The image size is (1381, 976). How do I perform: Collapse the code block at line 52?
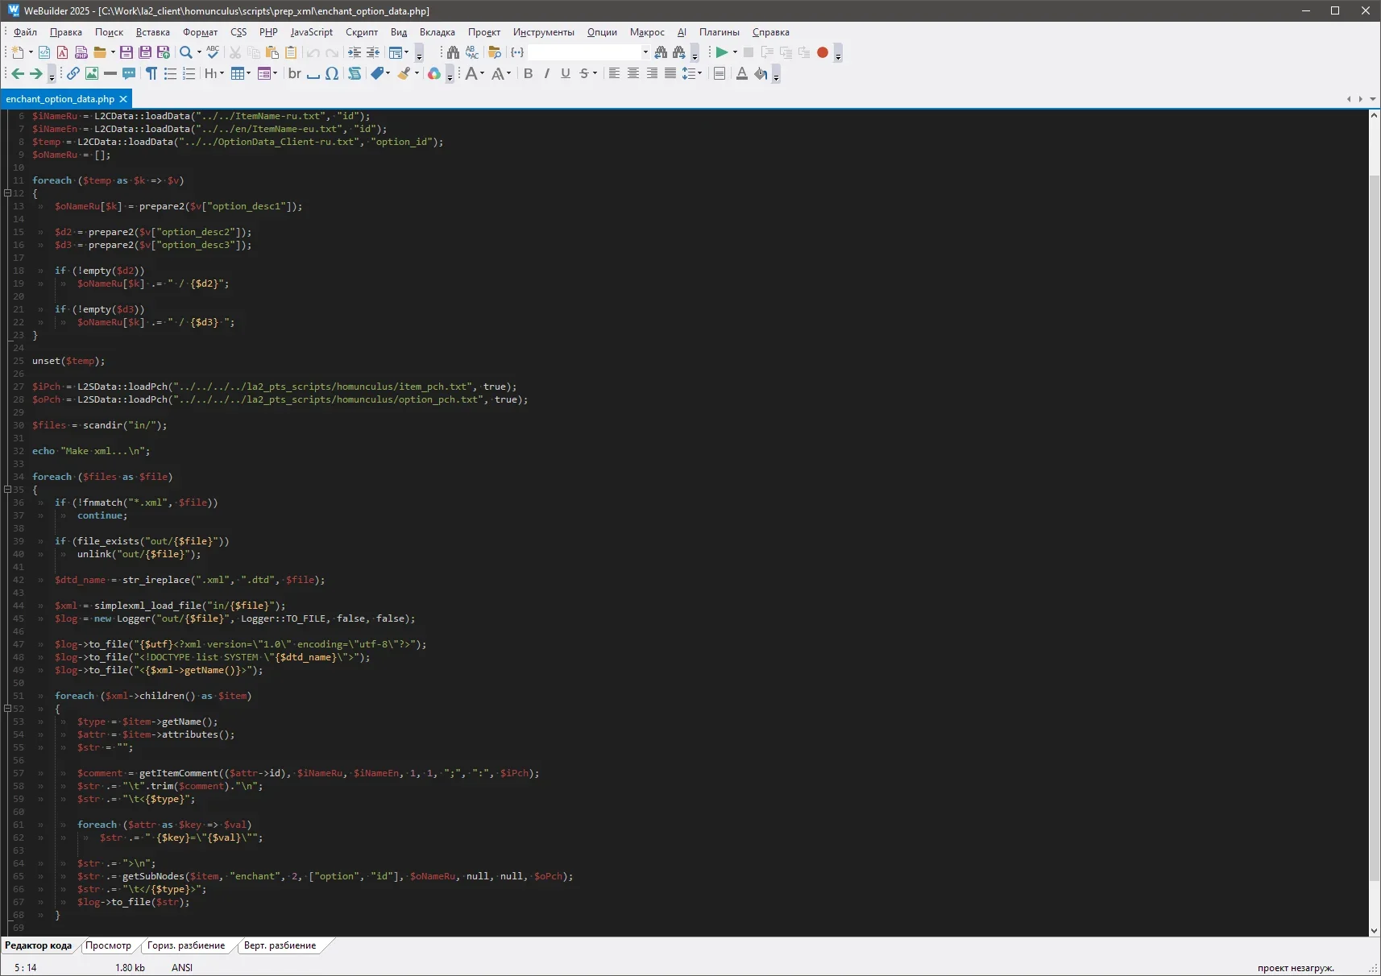click(7, 709)
